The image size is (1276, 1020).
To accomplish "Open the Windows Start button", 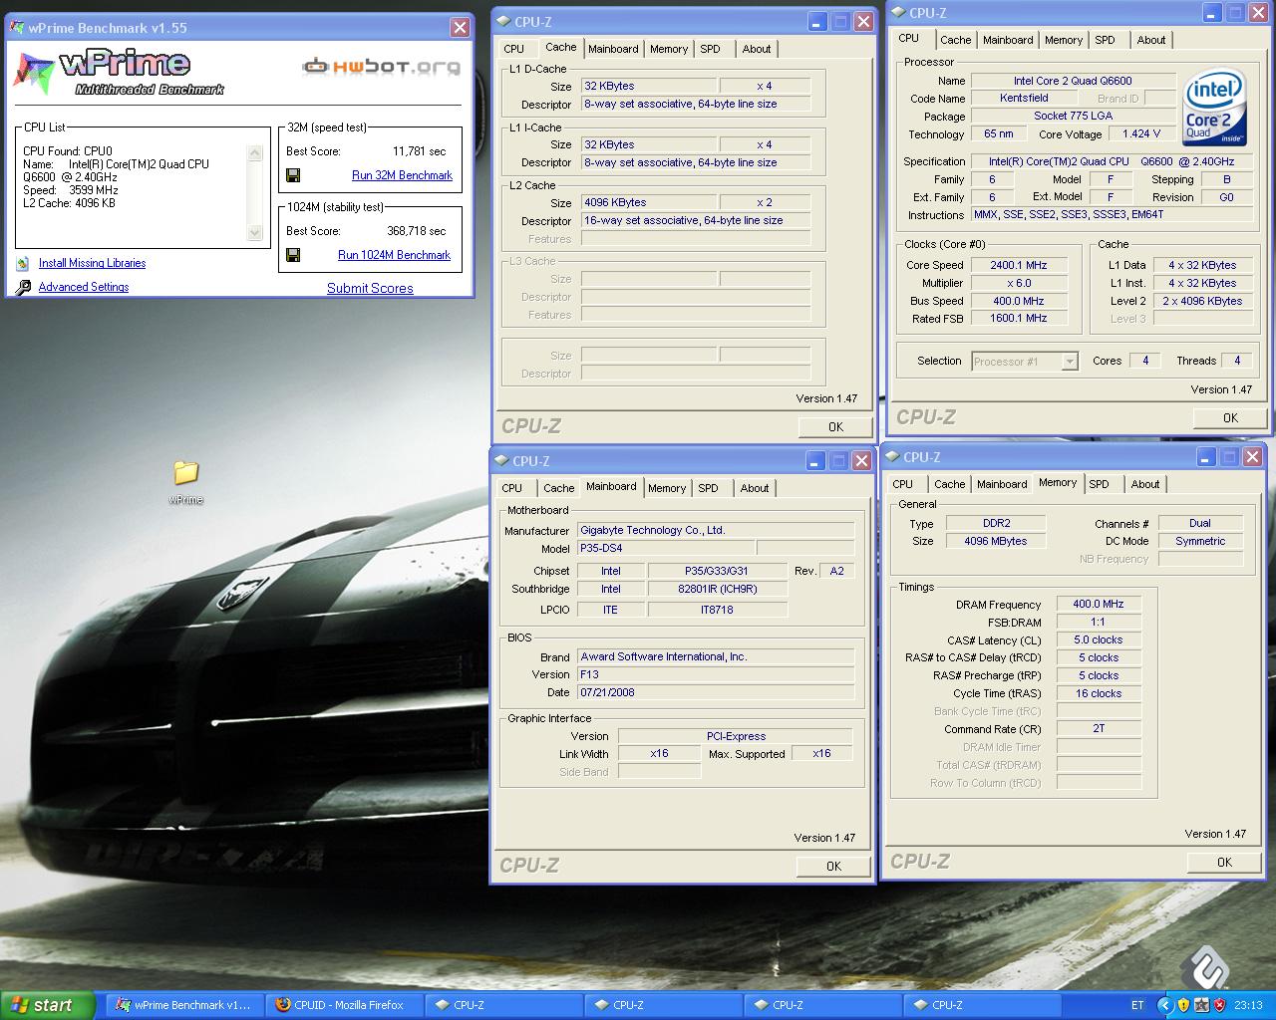I will tap(47, 1005).
